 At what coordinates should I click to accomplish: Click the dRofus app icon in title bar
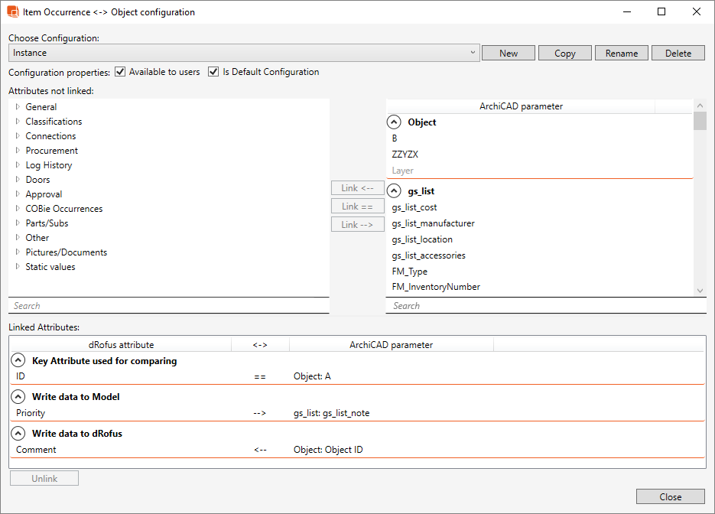coord(12,12)
